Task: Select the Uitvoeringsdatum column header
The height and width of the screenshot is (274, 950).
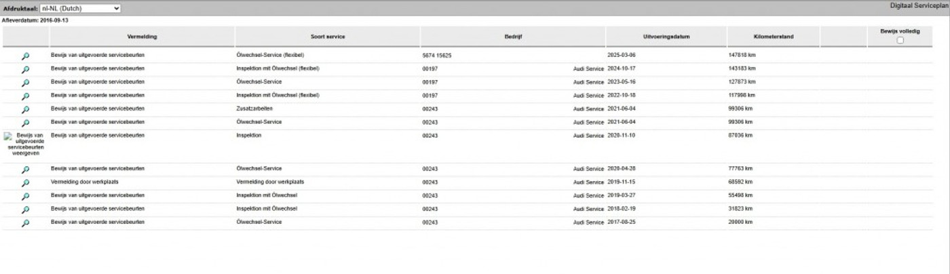Action: 666,36
